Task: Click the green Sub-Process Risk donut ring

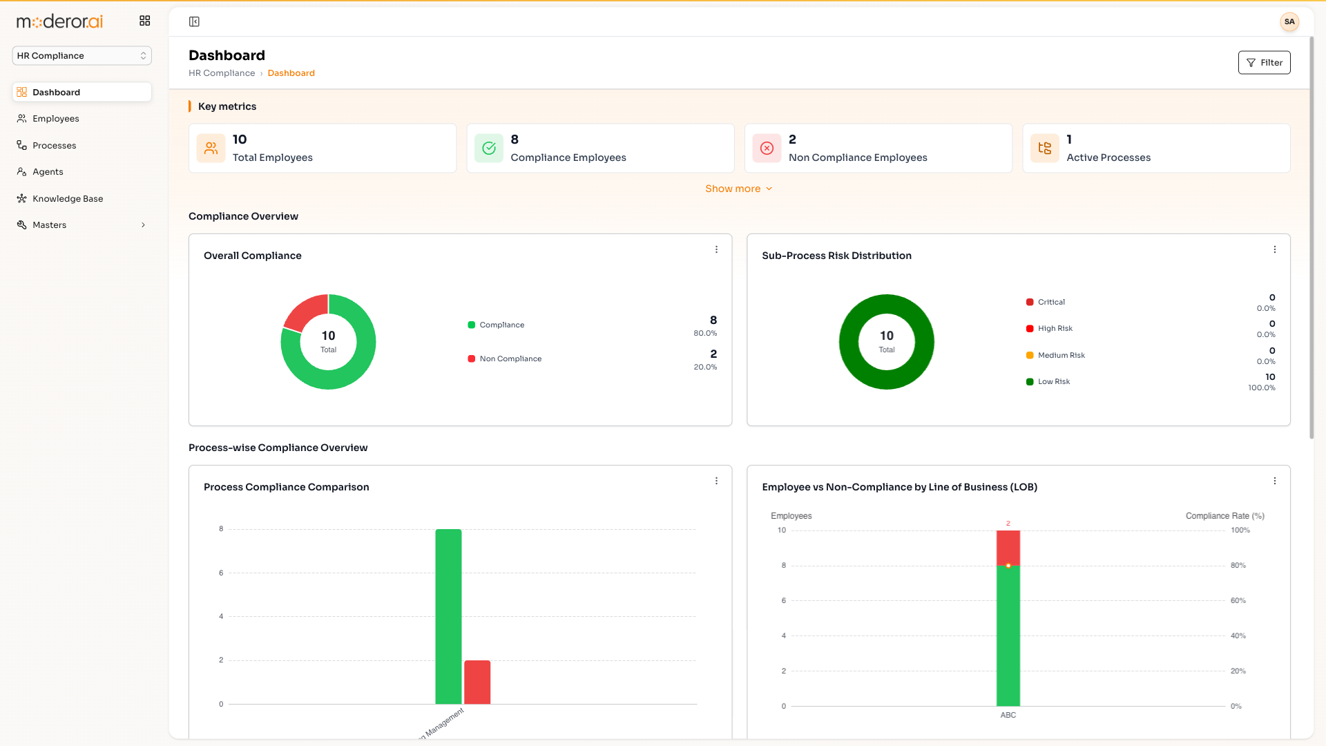Action: pos(849,342)
